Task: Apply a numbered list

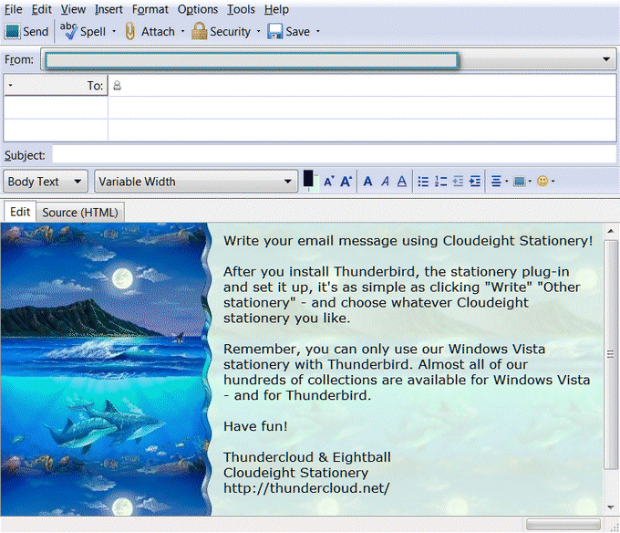Action: pos(440,182)
